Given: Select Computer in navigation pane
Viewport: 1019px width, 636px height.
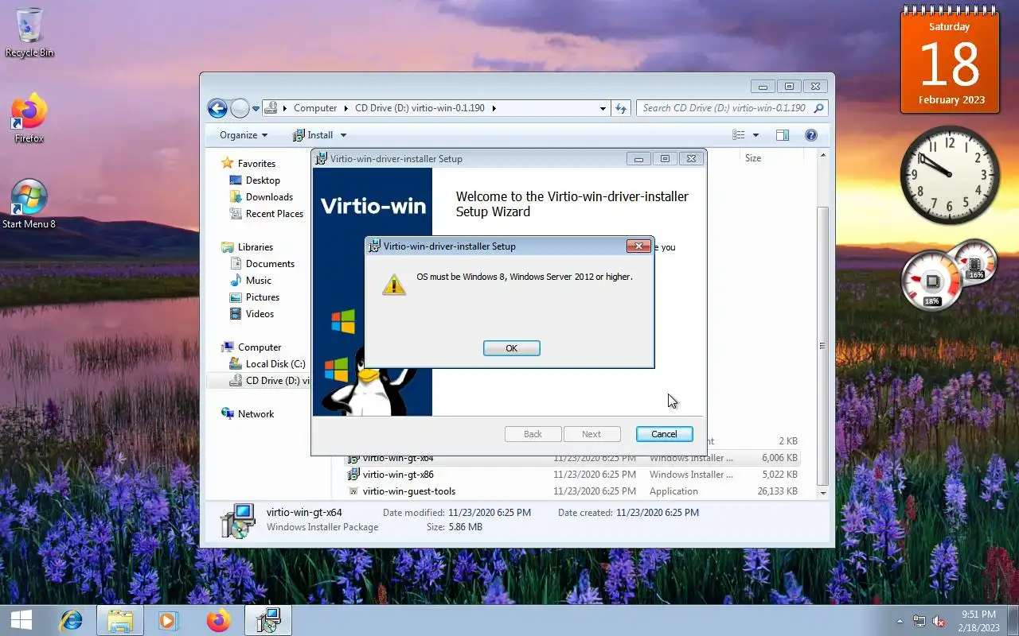Looking at the screenshot, I should (260, 347).
